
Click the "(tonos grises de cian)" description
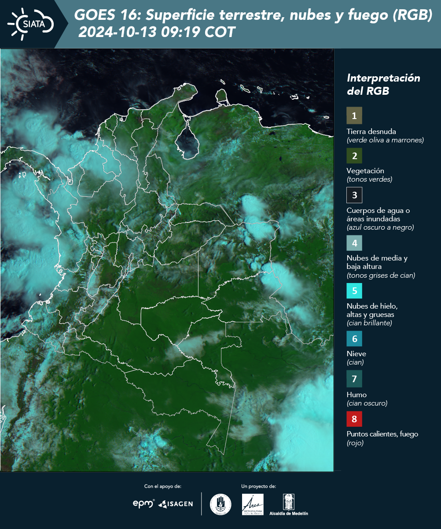coord(381,276)
